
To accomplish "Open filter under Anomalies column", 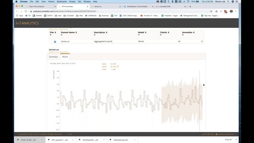I will point(183,35).
